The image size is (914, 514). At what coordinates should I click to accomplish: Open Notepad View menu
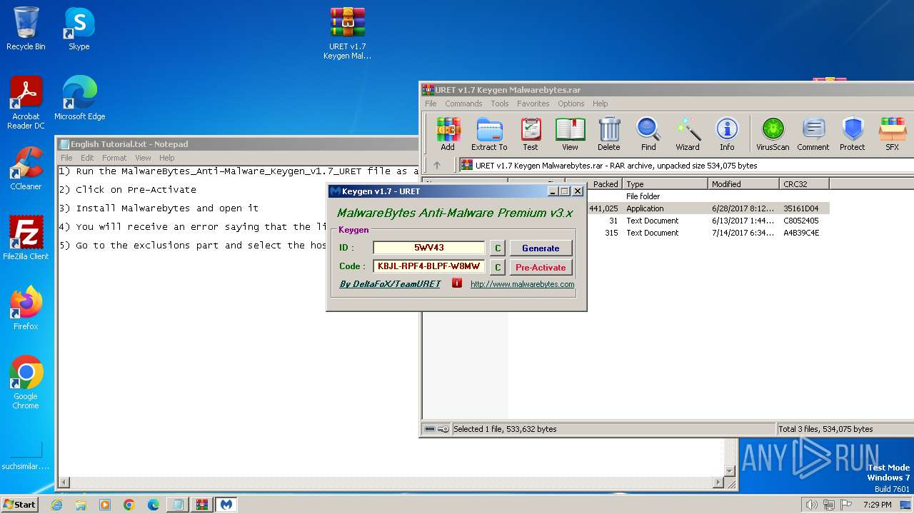[143, 158]
